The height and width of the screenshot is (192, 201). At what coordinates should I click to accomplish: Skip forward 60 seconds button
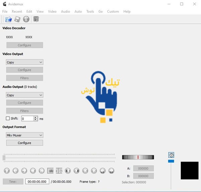click(112, 171)
